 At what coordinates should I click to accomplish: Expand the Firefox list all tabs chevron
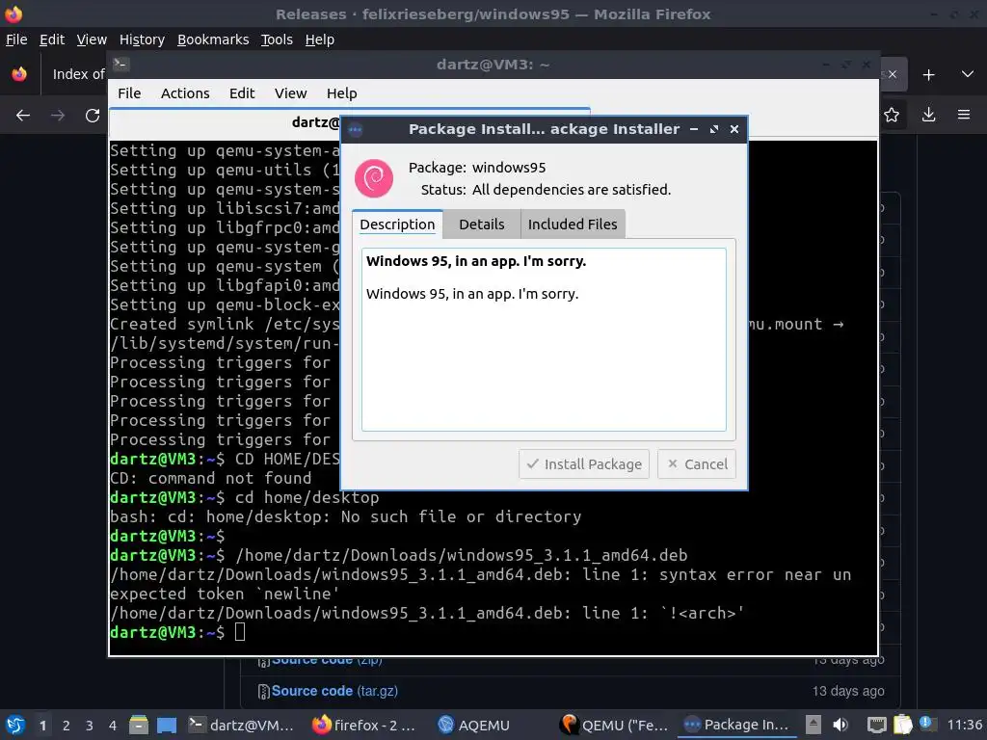(968, 74)
